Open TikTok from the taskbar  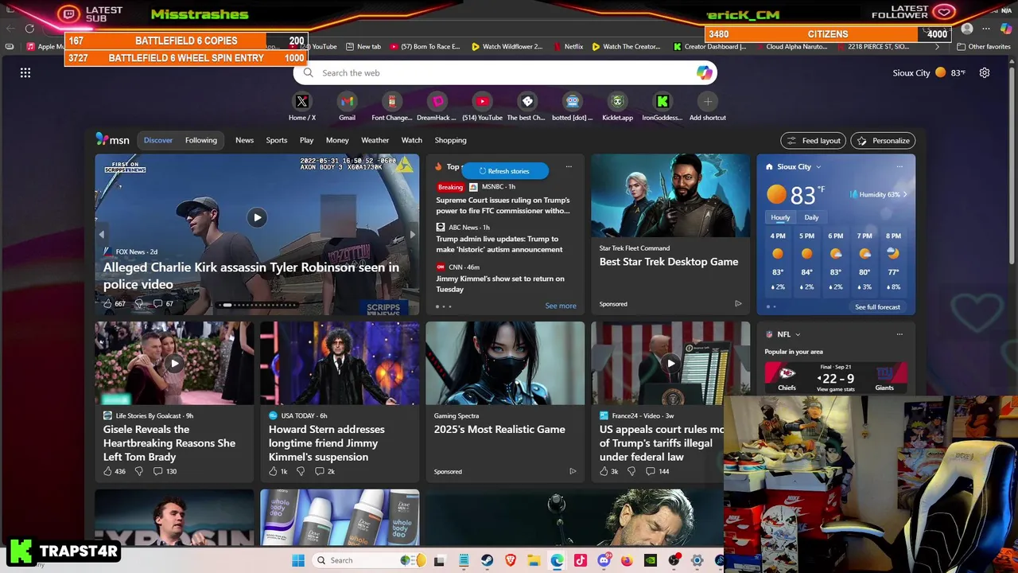(x=581, y=560)
